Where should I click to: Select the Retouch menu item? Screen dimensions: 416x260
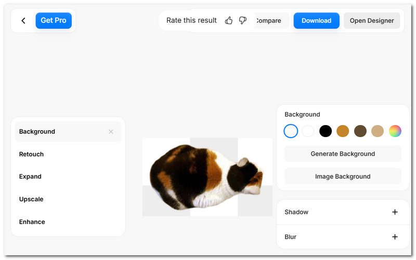click(31, 154)
